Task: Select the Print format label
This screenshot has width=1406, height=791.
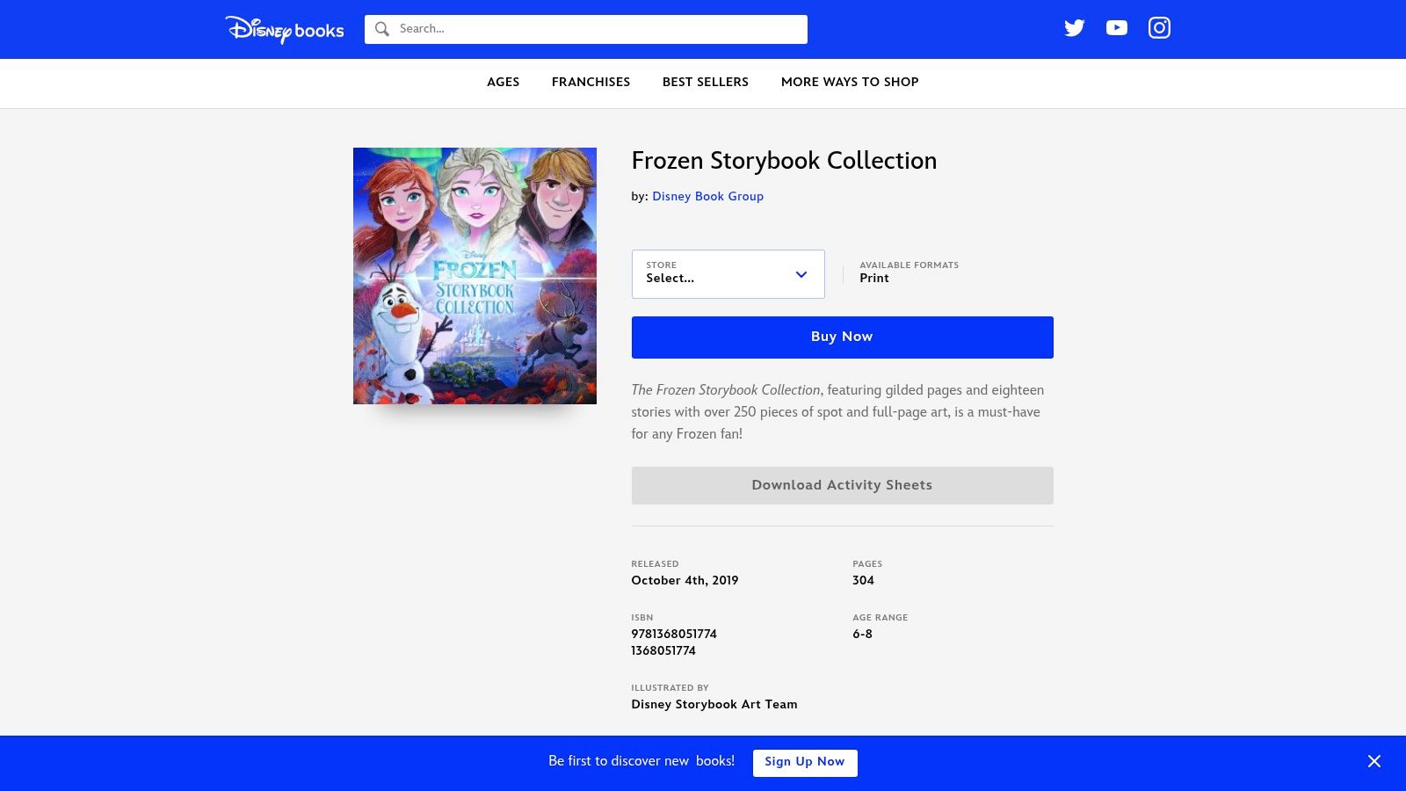Action: click(873, 279)
